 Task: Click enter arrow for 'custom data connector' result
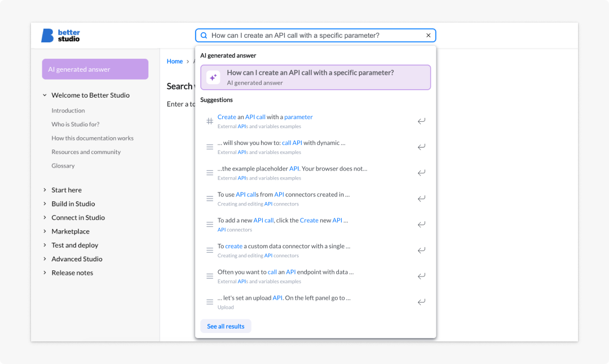click(421, 251)
